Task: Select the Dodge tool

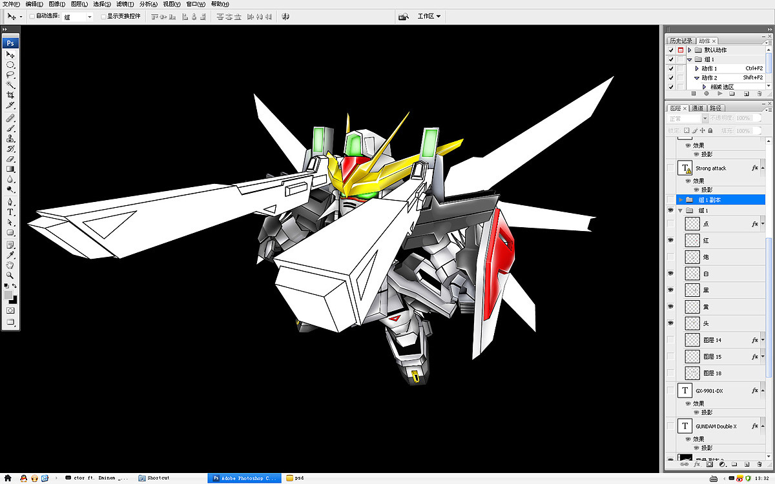Action: pos(10,190)
